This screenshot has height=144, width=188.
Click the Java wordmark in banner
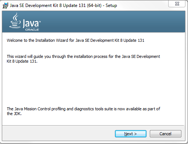[x=30, y=23]
